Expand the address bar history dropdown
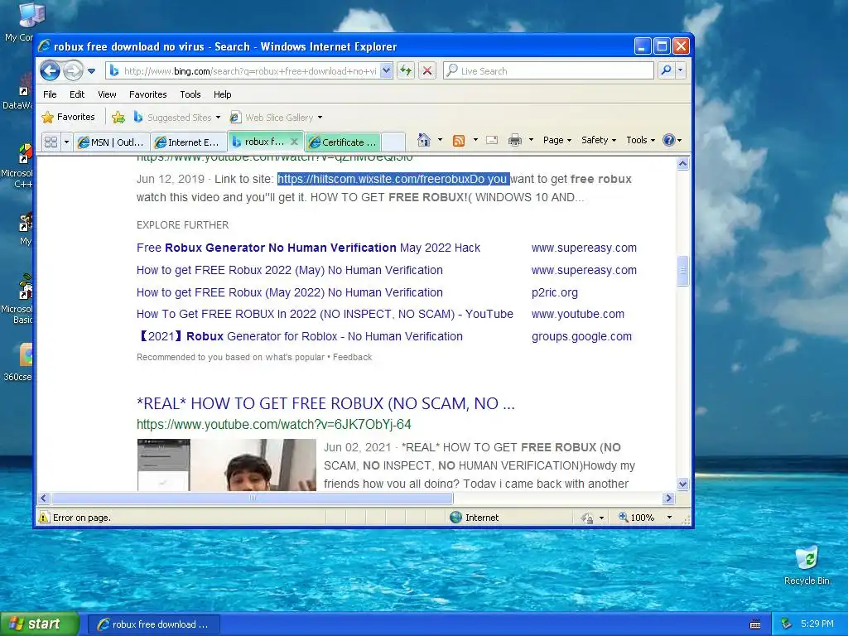Viewport: 848px width, 636px height. click(386, 71)
